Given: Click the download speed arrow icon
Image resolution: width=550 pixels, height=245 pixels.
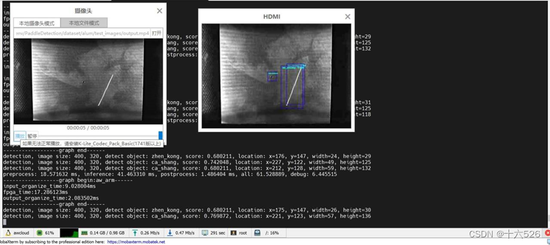Looking at the screenshot, I should click(170, 233).
